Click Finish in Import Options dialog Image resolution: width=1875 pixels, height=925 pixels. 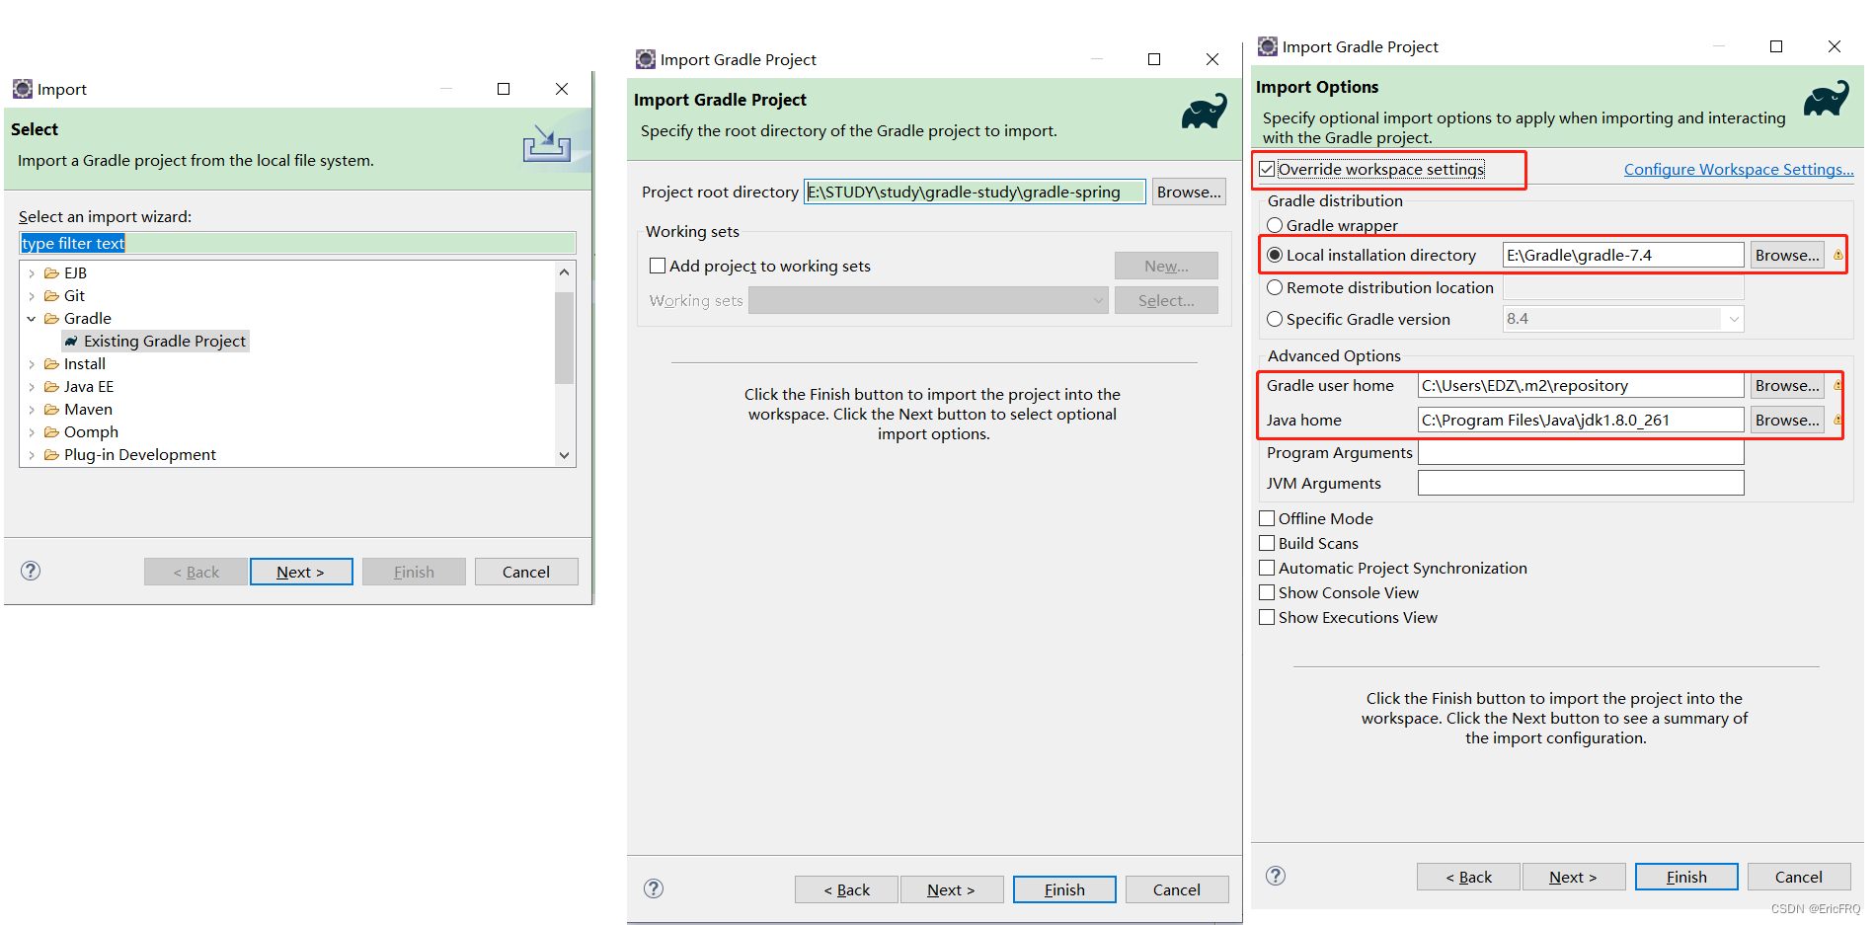pyautogui.click(x=1686, y=877)
